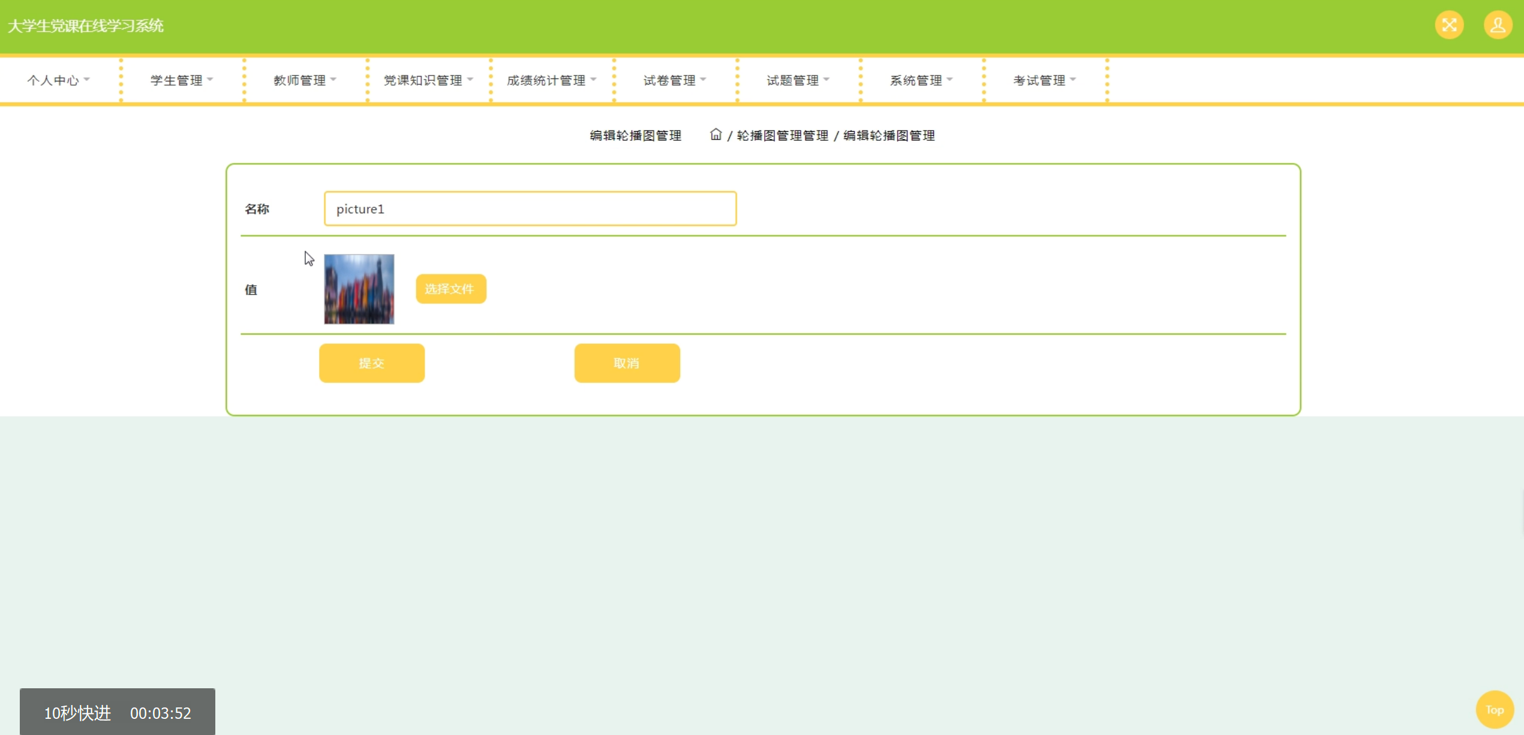Screen dimensions: 1524x735
Task: Click the 轮播图管理管理 breadcrumb link
Action: pos(782,136)
